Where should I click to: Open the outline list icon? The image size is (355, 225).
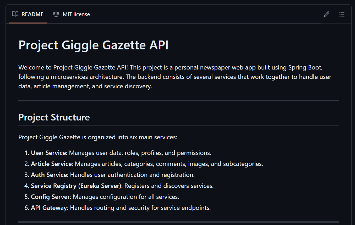coord(341,14)
